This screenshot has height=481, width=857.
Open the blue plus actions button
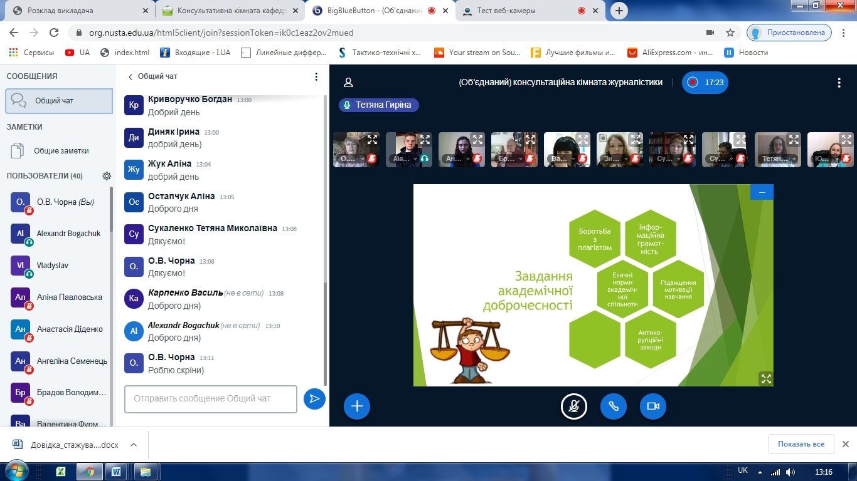pyautogui.click(x=357, y=406)
